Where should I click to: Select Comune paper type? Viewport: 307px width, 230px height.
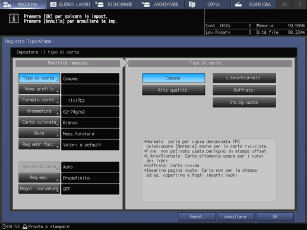click(x=173, y=78)
